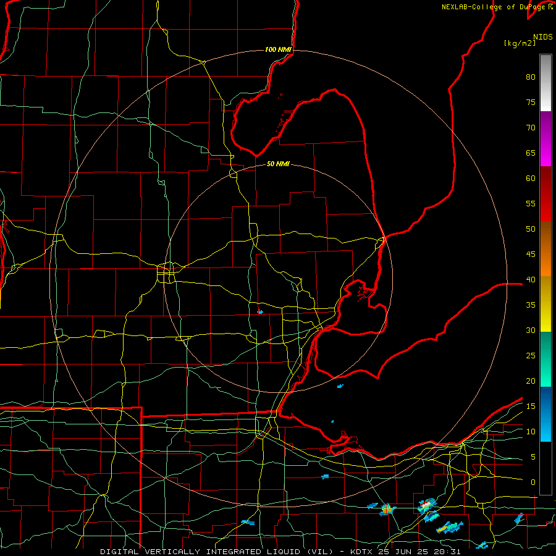Click the [kg/m2] units label
This screenshot has height=556, width=556.
(520, 43)
